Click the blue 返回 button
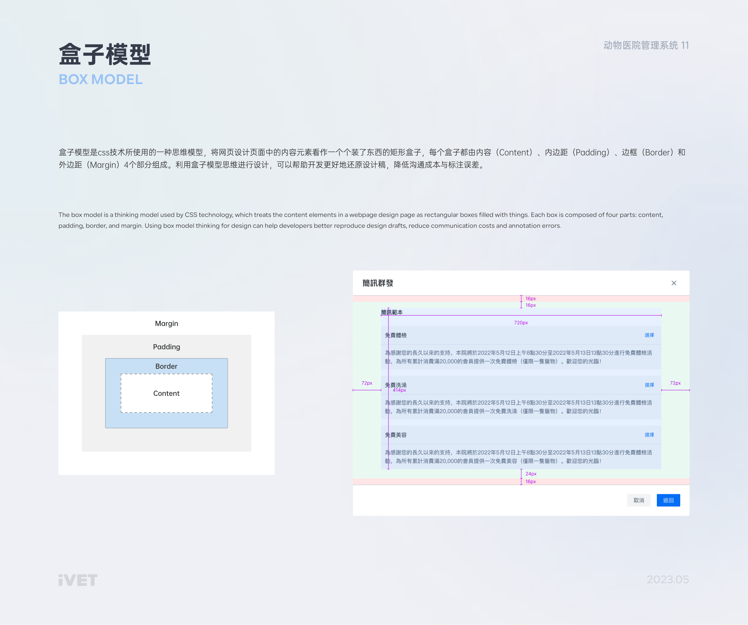The image size is (748, 625). 668,500
